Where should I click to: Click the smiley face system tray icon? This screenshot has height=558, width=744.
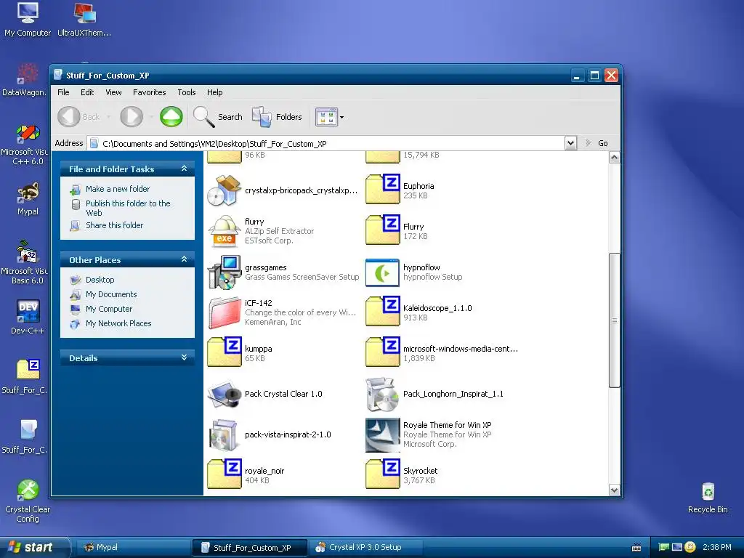point(690,547)
